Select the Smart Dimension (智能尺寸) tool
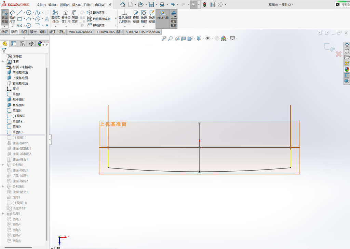This screenshot has height=249, width=350. pos(12,17)
